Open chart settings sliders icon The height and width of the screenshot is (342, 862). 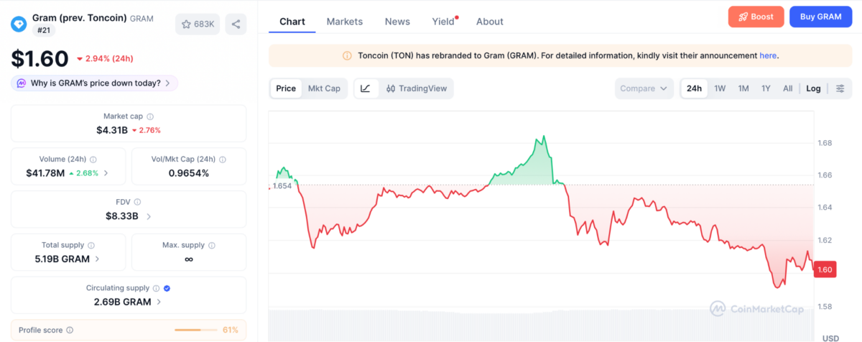click(x=840, y=88)
